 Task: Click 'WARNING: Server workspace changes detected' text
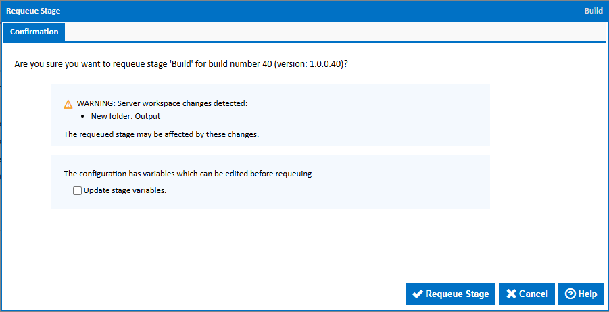click(x=162, y=104)
